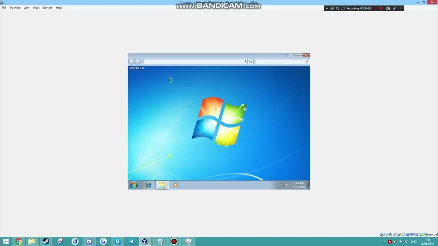
Task: Open the Input menu
Action: 36,8
